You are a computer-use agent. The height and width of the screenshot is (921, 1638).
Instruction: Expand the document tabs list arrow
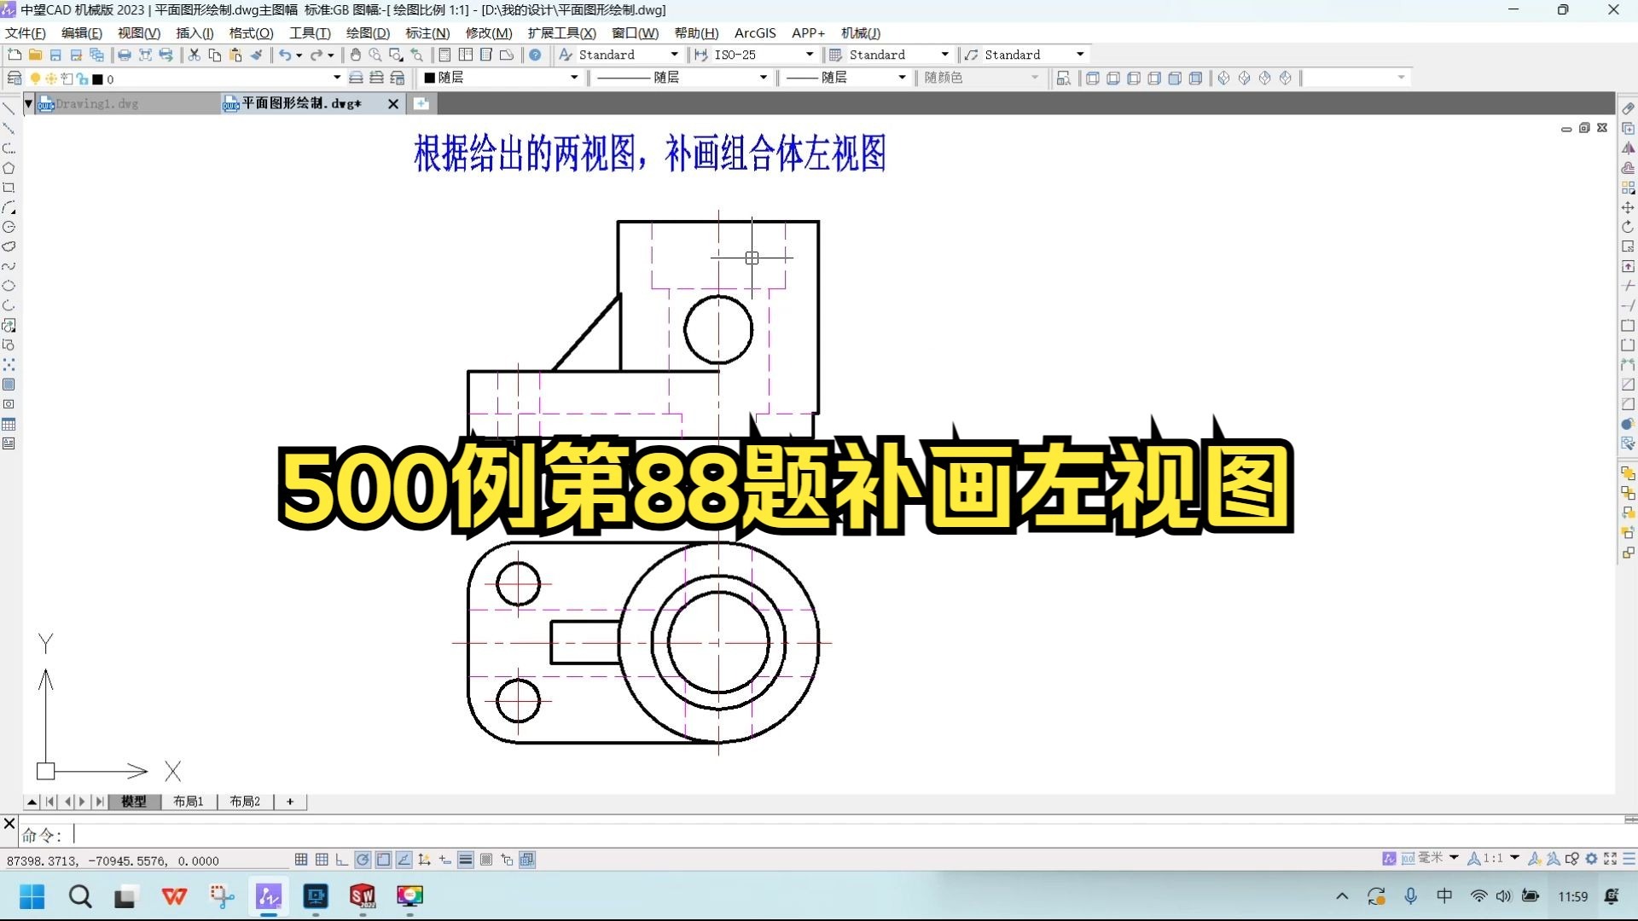coord(28,103)
